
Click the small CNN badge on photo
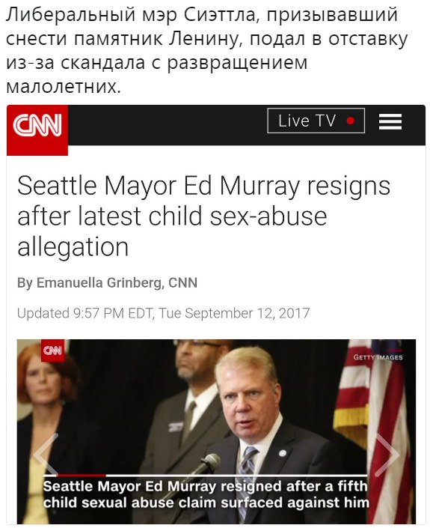[x=53, y=351]
